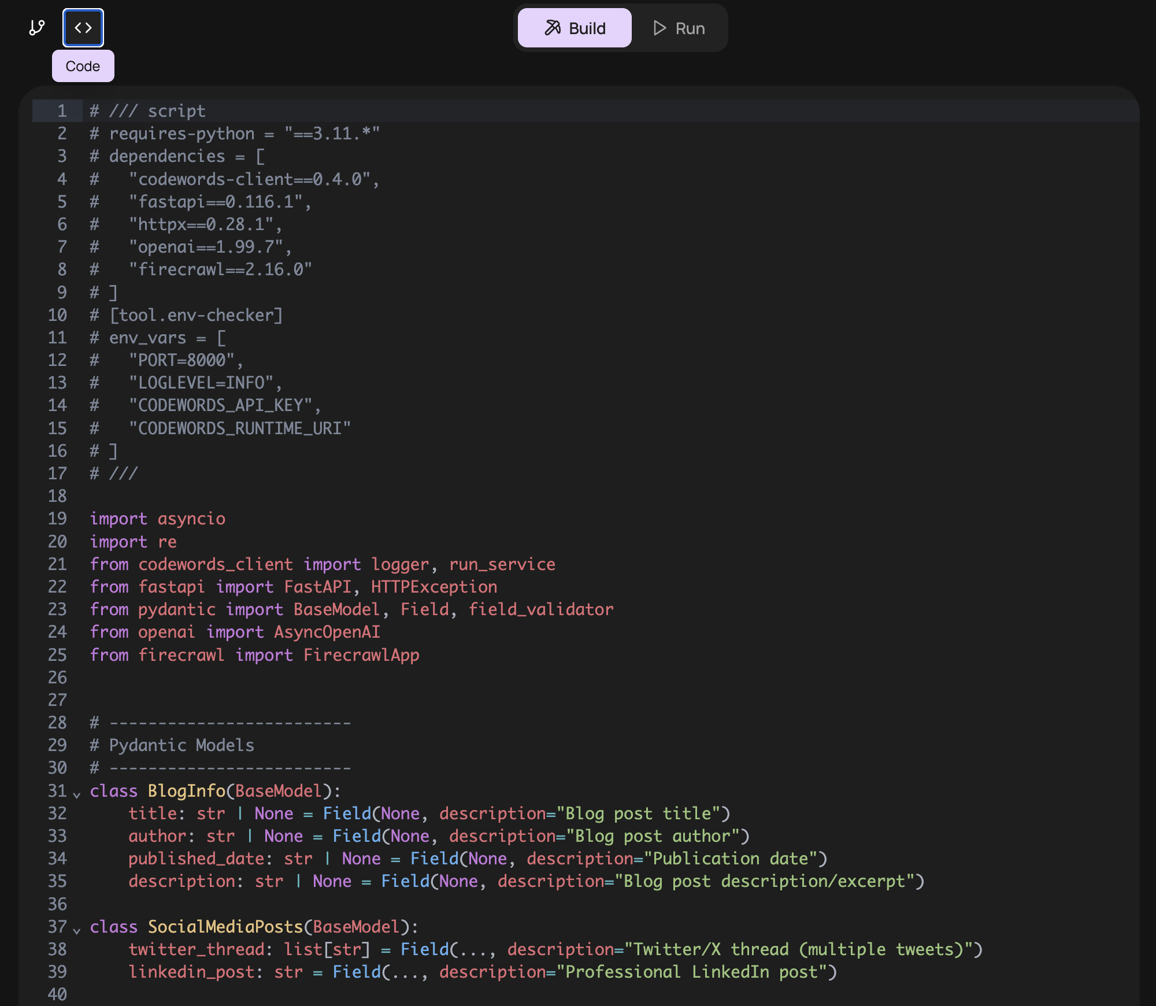Image resolution: width=1156 pixels, height=1006 pixels.
Task: Open the Code view icon button
Action: pyautogui.click(x=83, y=28)
